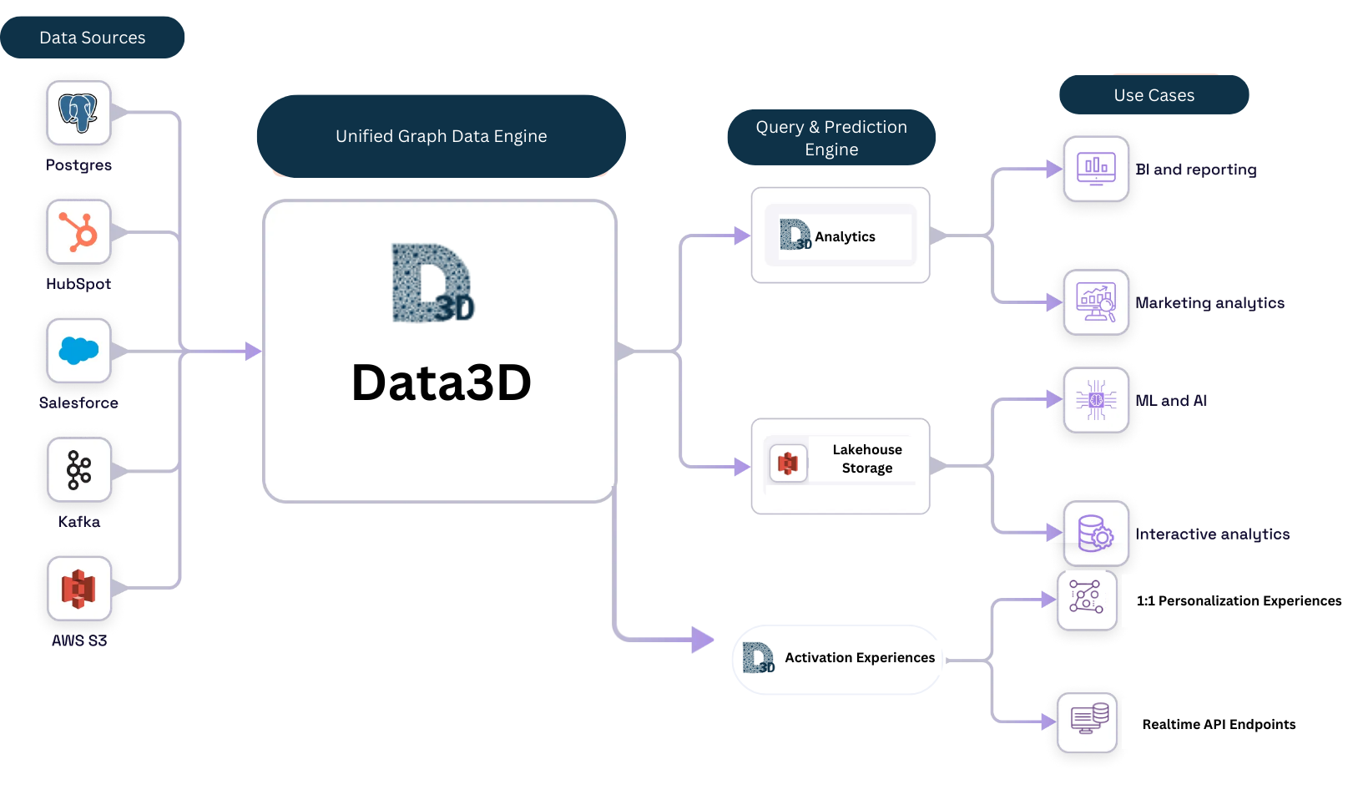Image resolution: width=1358 pixels, height=790 pixels.
Task: Select the ML and AI chip icon
Action: point(1095,400)
